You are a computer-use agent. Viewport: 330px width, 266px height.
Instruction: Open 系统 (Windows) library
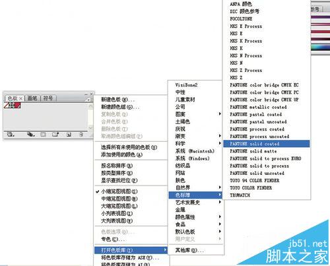[x=192, y=158]
